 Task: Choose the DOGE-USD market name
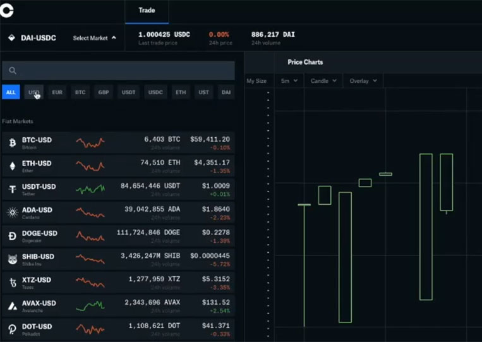click(40, 233)
